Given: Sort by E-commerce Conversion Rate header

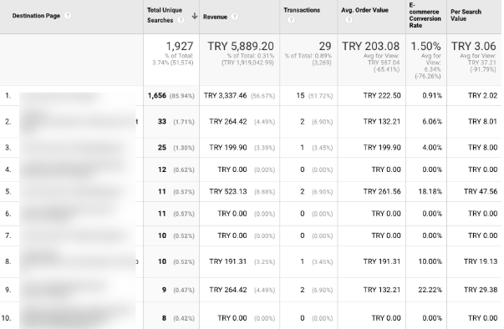Looking at the screenshot, I should (425, 15).
